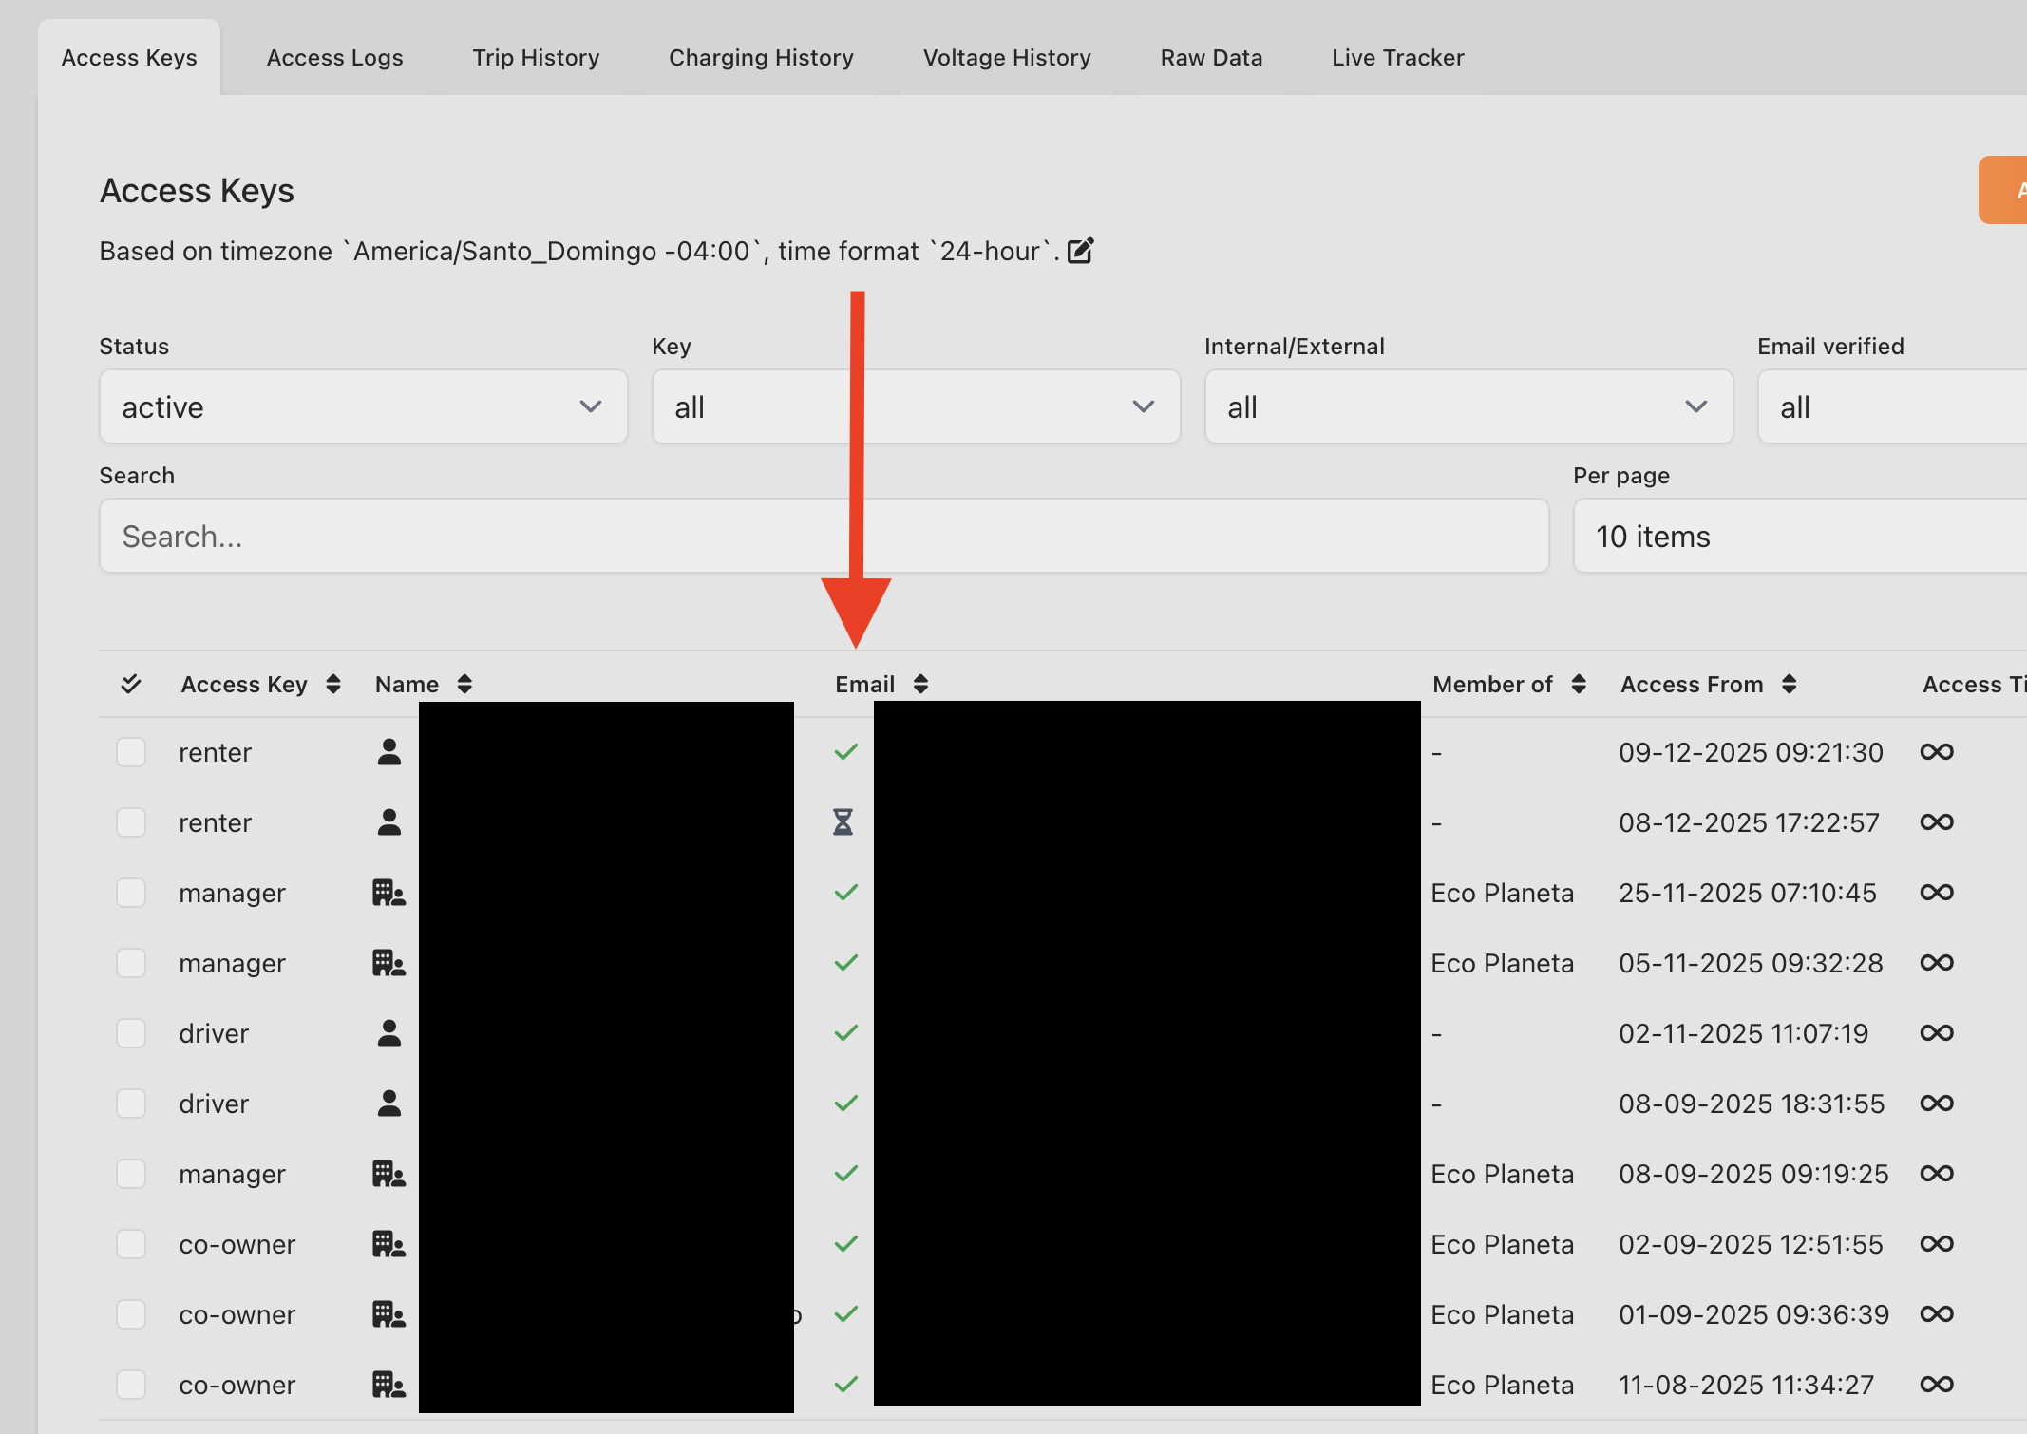Sort by Member of column arrows
The height and width of the screenshot is (1434, 2027).
pyautogui.click(x=1579, y=684)
